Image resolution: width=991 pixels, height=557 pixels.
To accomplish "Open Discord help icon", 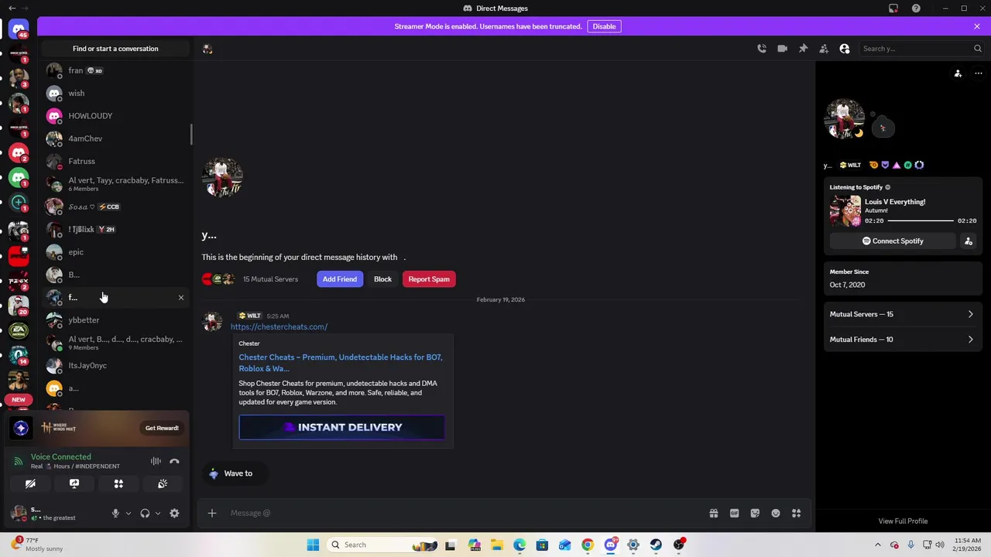I will pyautogui.click(x=916, y=9).
